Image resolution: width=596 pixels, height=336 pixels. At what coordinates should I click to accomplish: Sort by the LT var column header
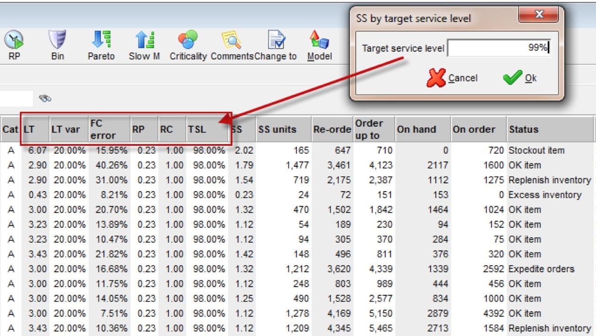(69, 129)
